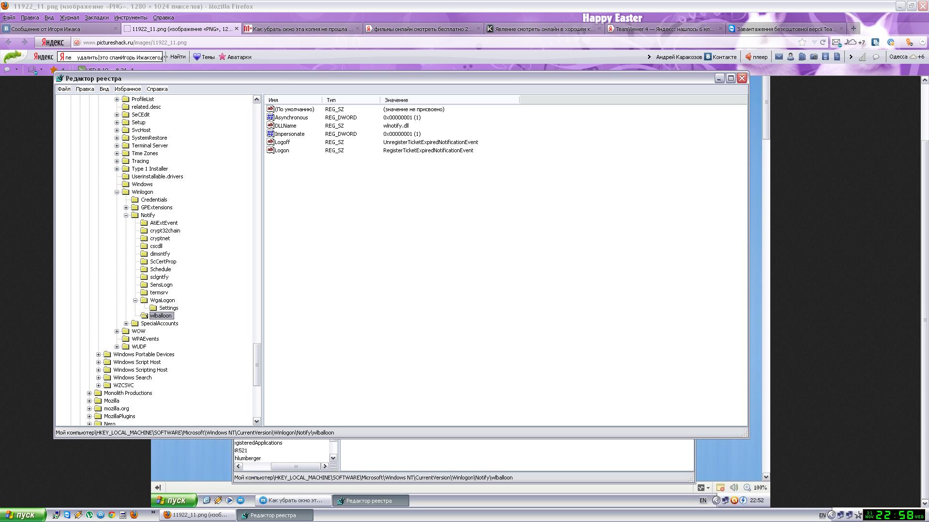The height and width of the screenshot is (522, 929).
Task: Bookmark page with the star icon
Action: (x=802, y=42)
